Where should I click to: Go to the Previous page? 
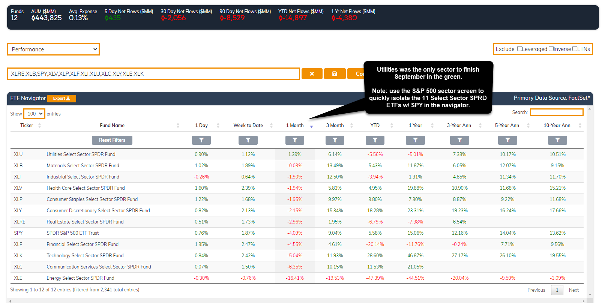point(536,290)
